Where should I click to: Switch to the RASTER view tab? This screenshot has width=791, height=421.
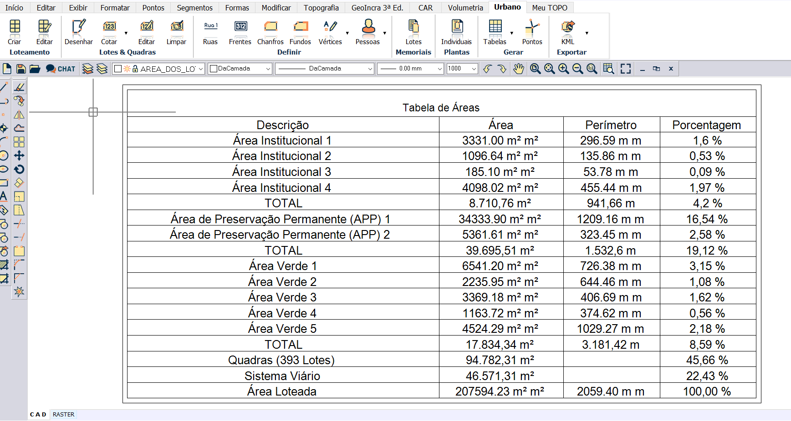click(x=63, y=414)
